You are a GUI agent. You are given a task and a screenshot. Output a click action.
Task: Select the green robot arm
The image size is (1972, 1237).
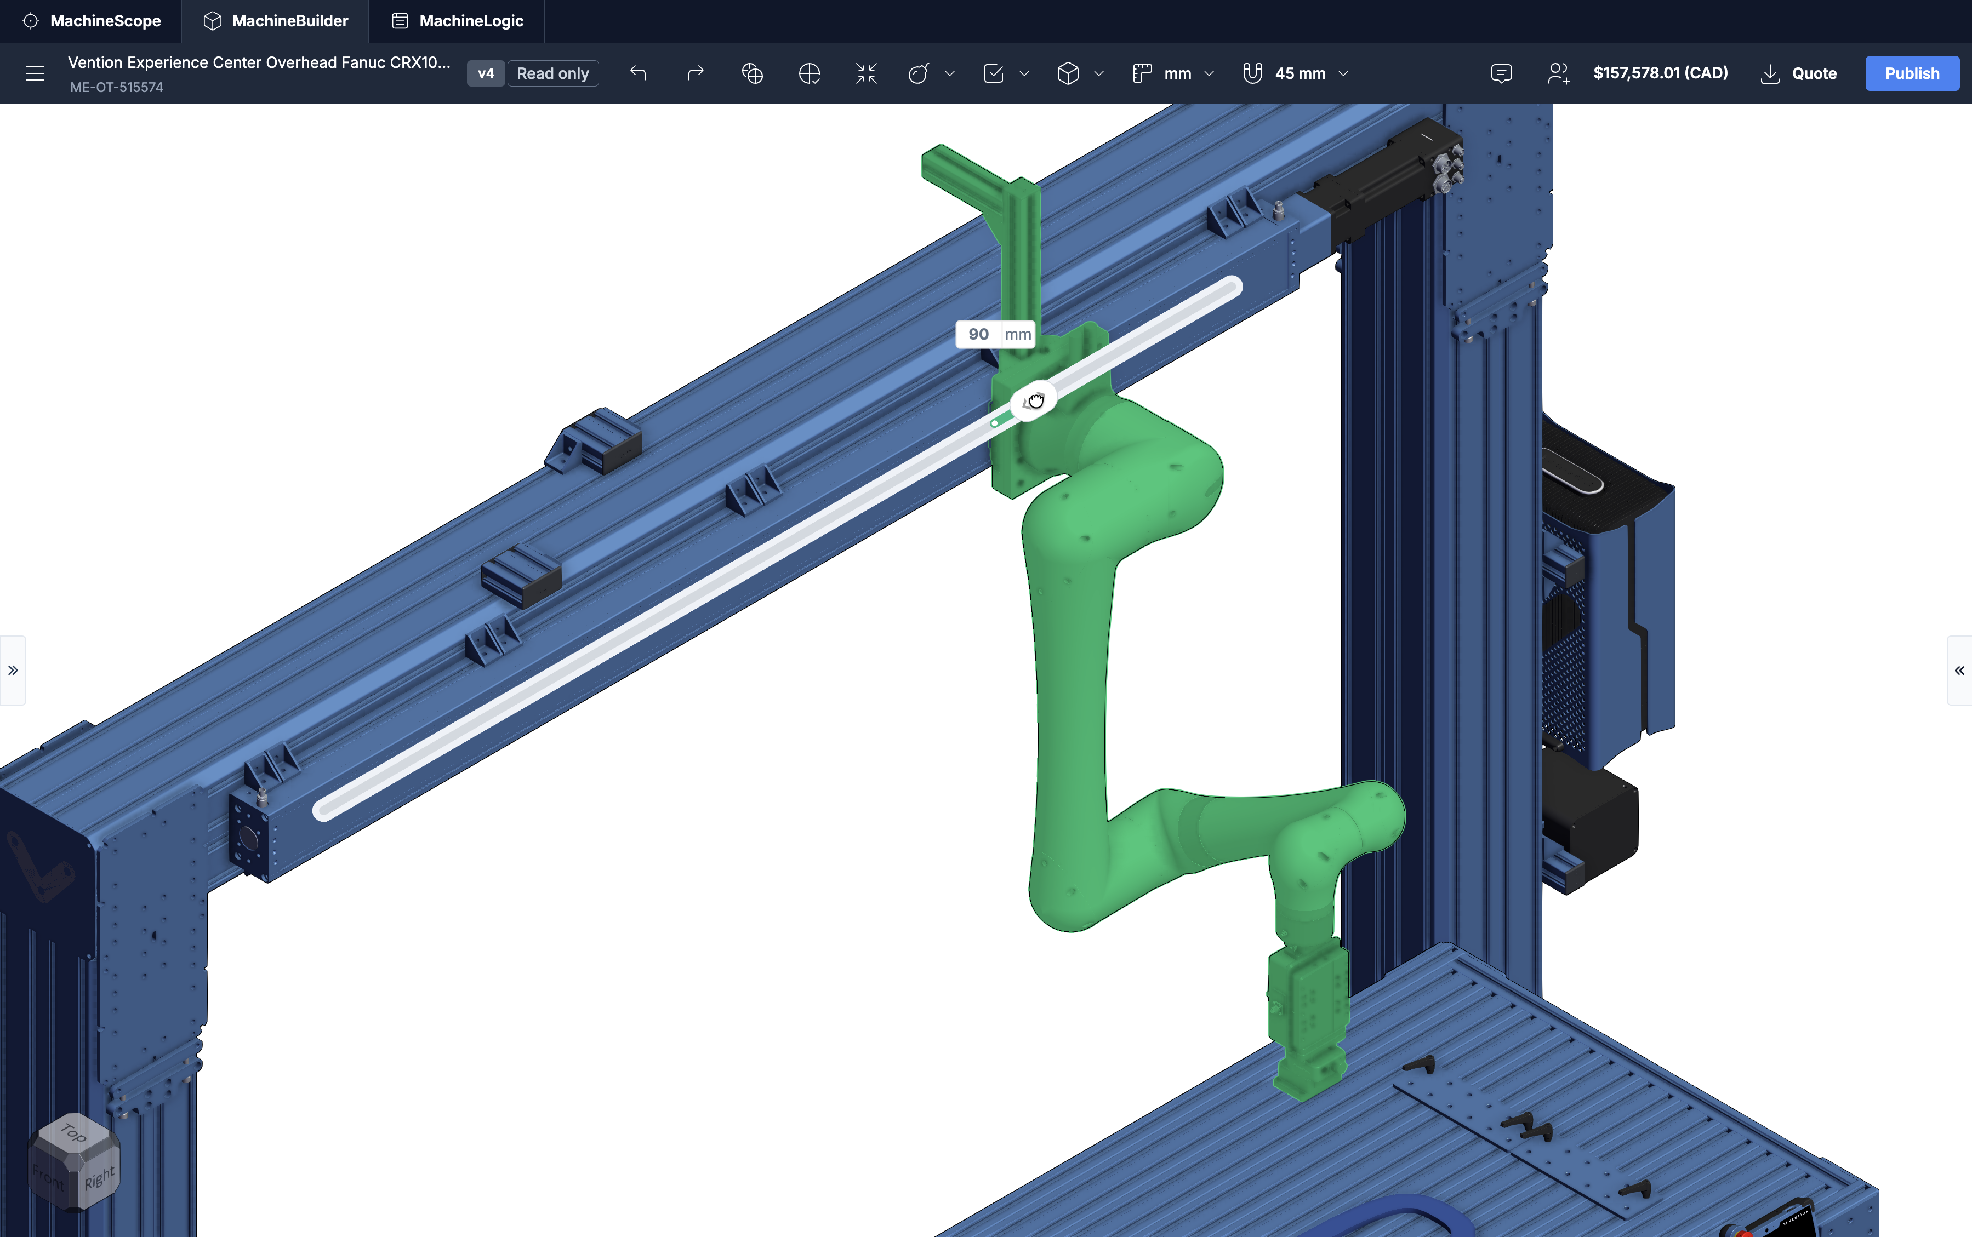point(1072,695)
